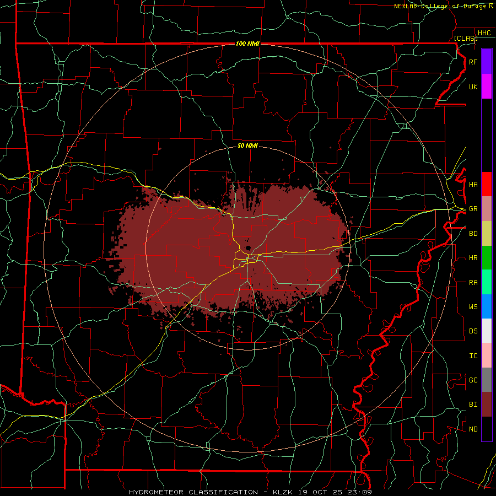Screen dimensions: 496x496
Task: Click the [CLAS] units label
Action: 466,38
